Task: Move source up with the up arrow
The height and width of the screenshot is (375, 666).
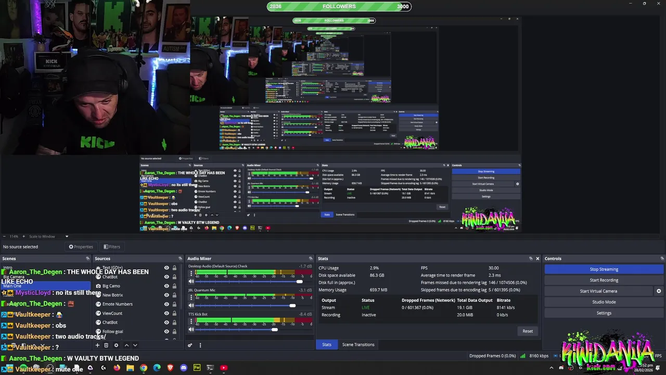Action: click(126, 345)
